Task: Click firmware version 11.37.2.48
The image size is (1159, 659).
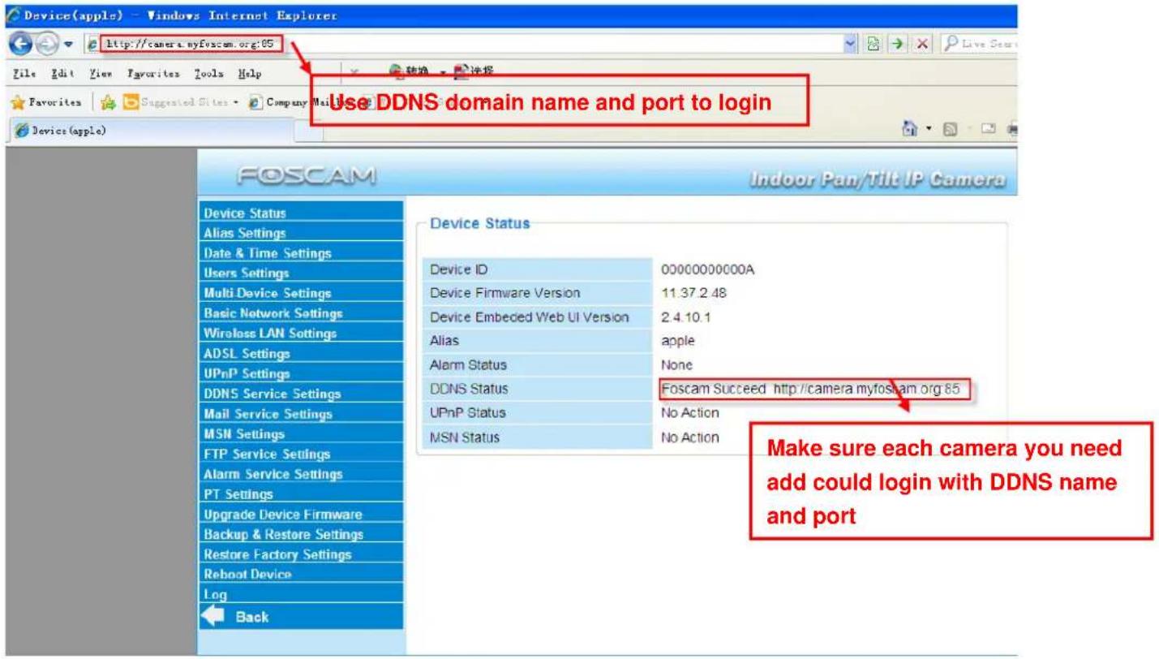Action: point(694,293)
